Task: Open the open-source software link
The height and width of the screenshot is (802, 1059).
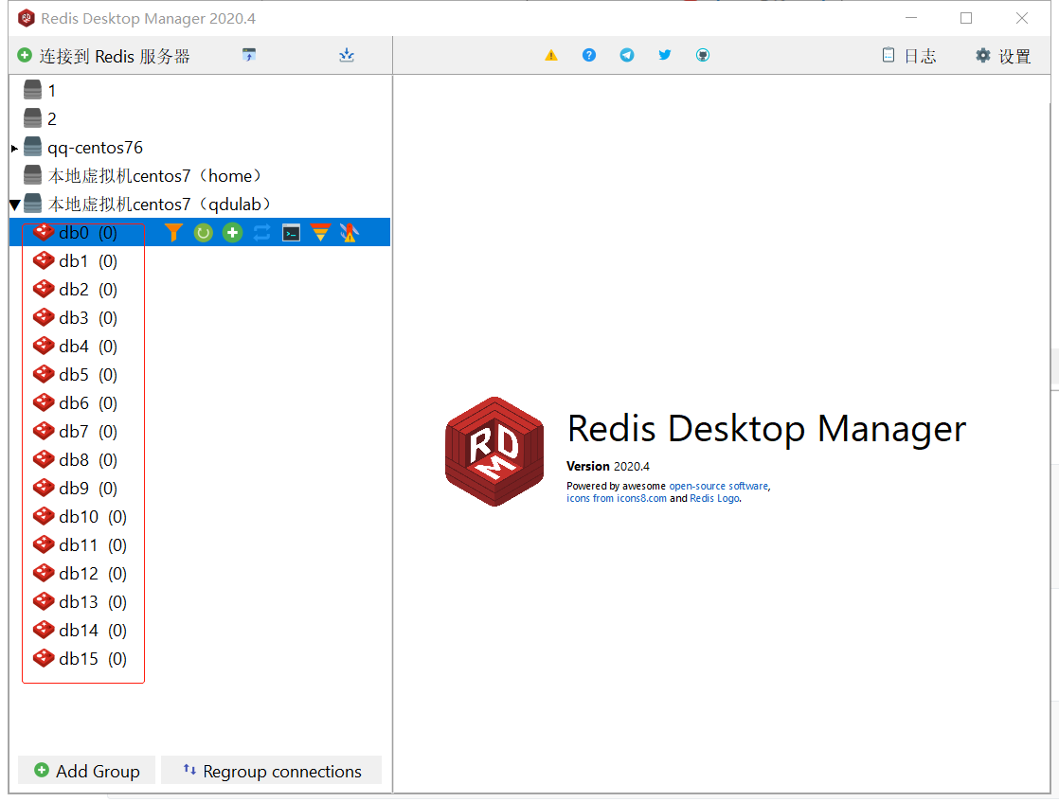Action: [719, 486]
